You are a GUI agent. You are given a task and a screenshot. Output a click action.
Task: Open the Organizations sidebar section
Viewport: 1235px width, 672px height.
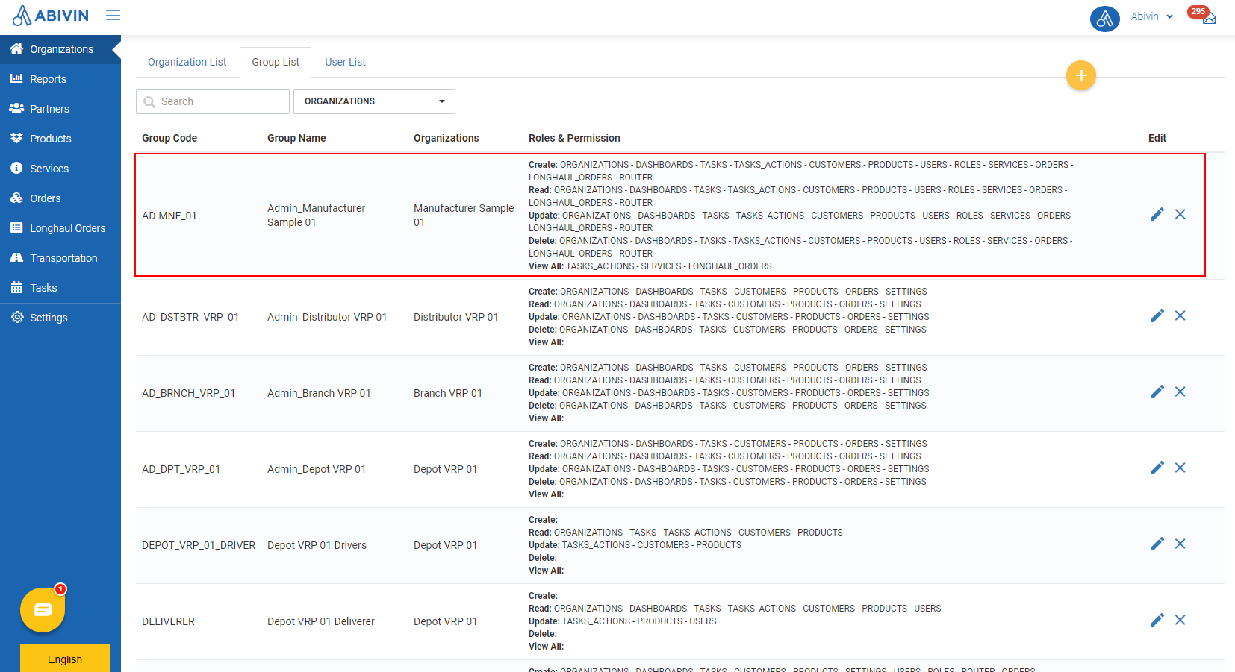coord(60,49)
